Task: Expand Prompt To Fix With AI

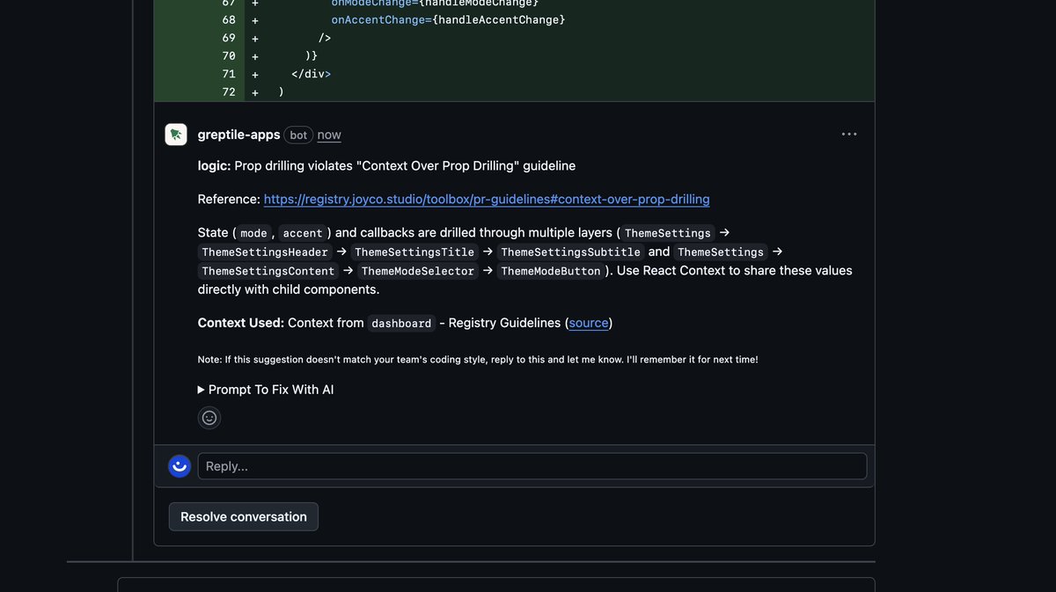Action: tap(266, 389)
